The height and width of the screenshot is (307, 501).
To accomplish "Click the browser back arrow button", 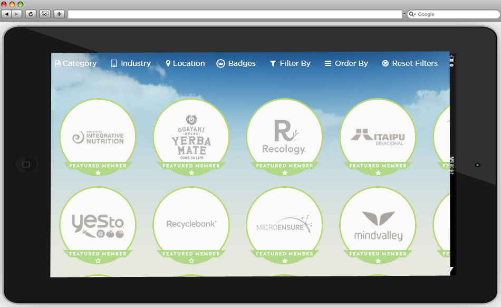I will coord(6,14).
